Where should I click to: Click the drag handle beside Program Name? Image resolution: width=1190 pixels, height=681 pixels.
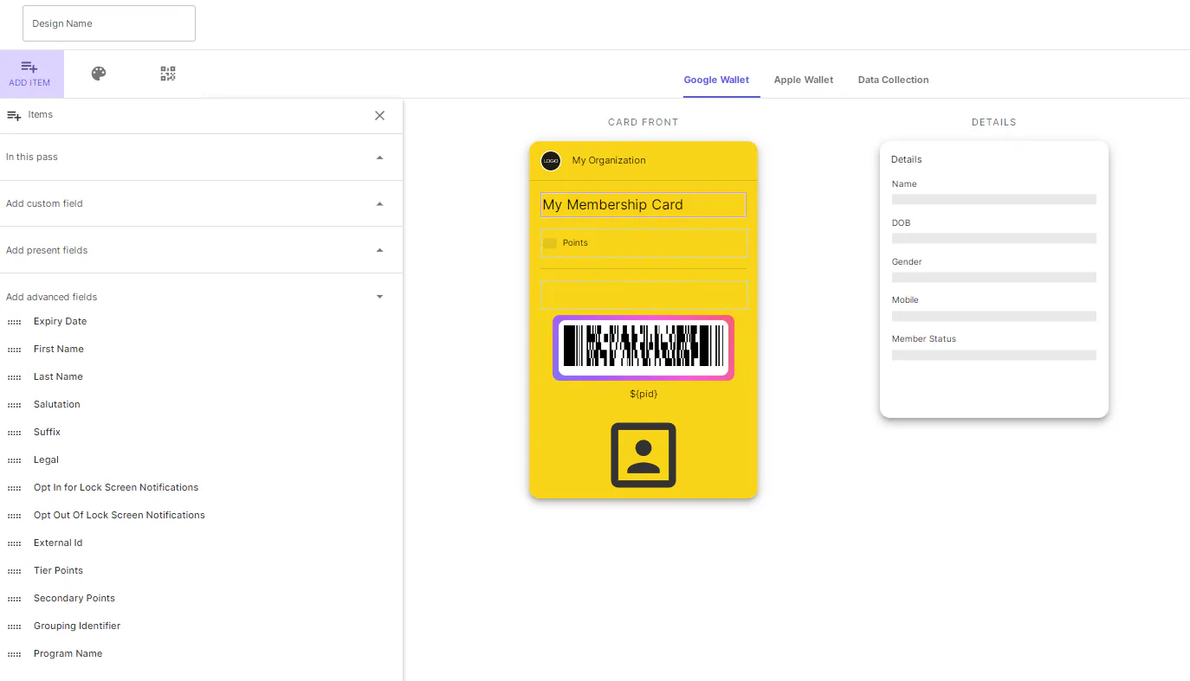click(14, 654)
